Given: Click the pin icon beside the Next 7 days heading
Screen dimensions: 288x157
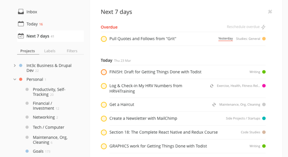Looking at the screenshot, I should pyautogui.click(x=270, y=11).
